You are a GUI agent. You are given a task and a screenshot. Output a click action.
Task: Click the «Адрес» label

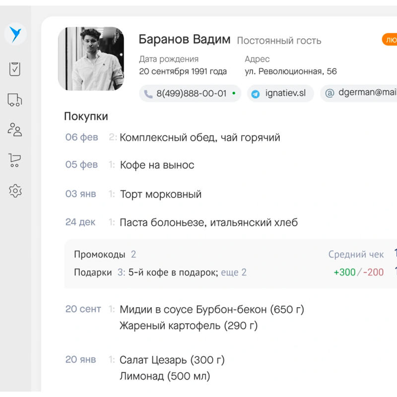pyautogui.click(x=257, y=59)
